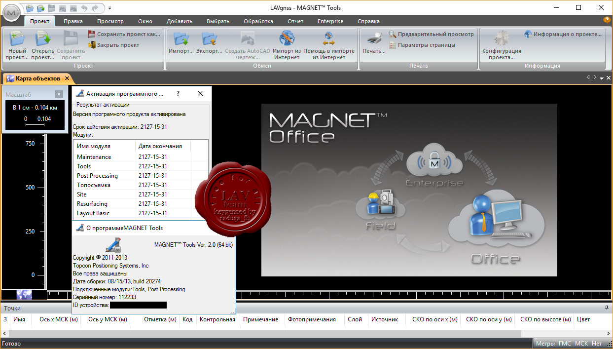The image size is (613, 349).
Task: Switch to the Выбрать ribbon tab
Action: [218, 21]
